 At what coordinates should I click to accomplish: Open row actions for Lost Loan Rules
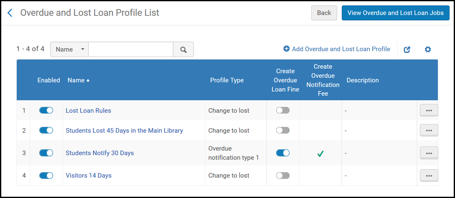429,110
